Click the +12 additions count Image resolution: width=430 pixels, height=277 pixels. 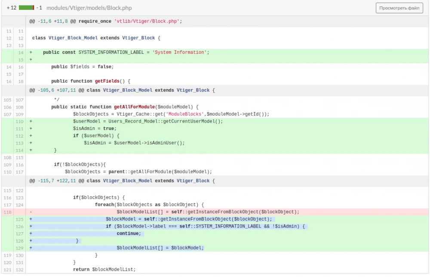click(x=12, y=8)
